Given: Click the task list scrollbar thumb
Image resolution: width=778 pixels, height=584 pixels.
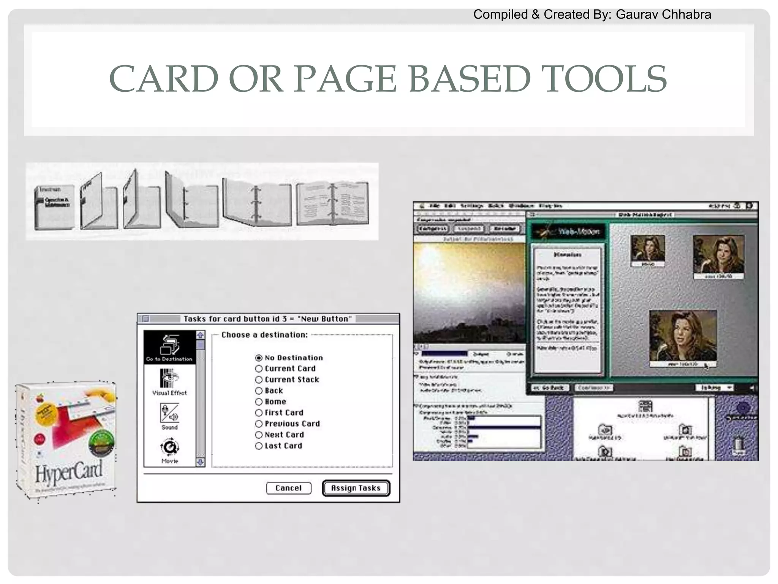Looking at the screenshot, I should [200, 345].
